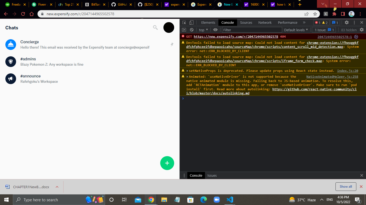Open the #announce megaphone icon
Screen dimensions: 366x205
11,79
